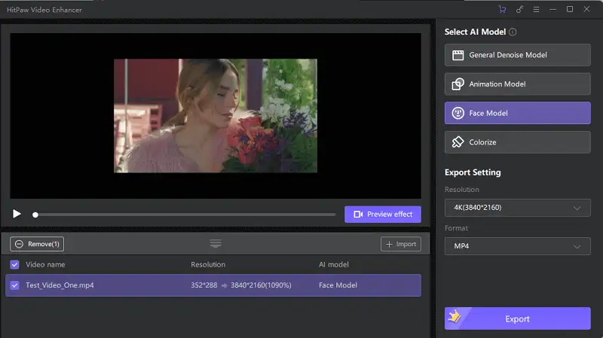Open the hamburger menu in title bar
The width and height of the screenshot is (603, 338).
click(536, 10)
